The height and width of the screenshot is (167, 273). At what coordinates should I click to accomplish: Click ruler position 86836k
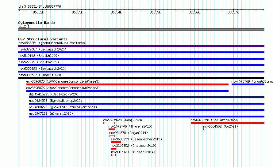coord(194,12)
